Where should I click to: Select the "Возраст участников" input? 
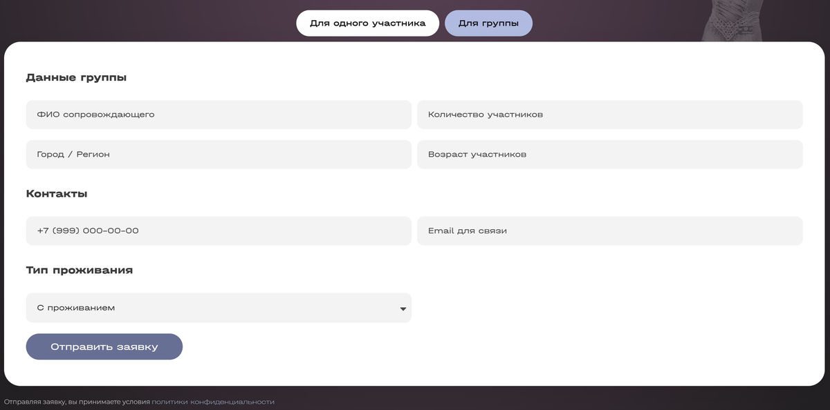point(610,155)
